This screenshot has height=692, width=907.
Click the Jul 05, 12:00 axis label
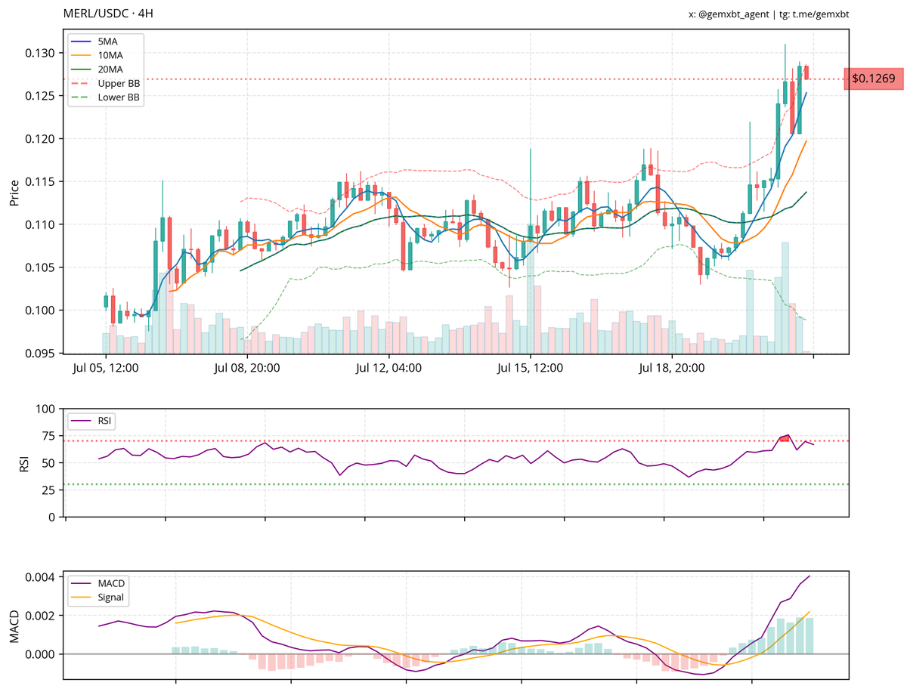pyautogui.click(x=106, y=369)
